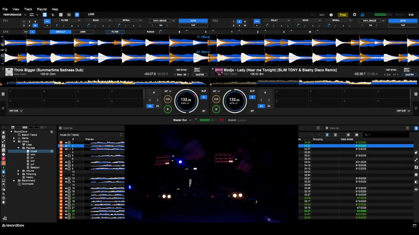Toggle deck 2 MA button
The height and width of the screenshot is (235, 419).
click(x=269, y=106)
